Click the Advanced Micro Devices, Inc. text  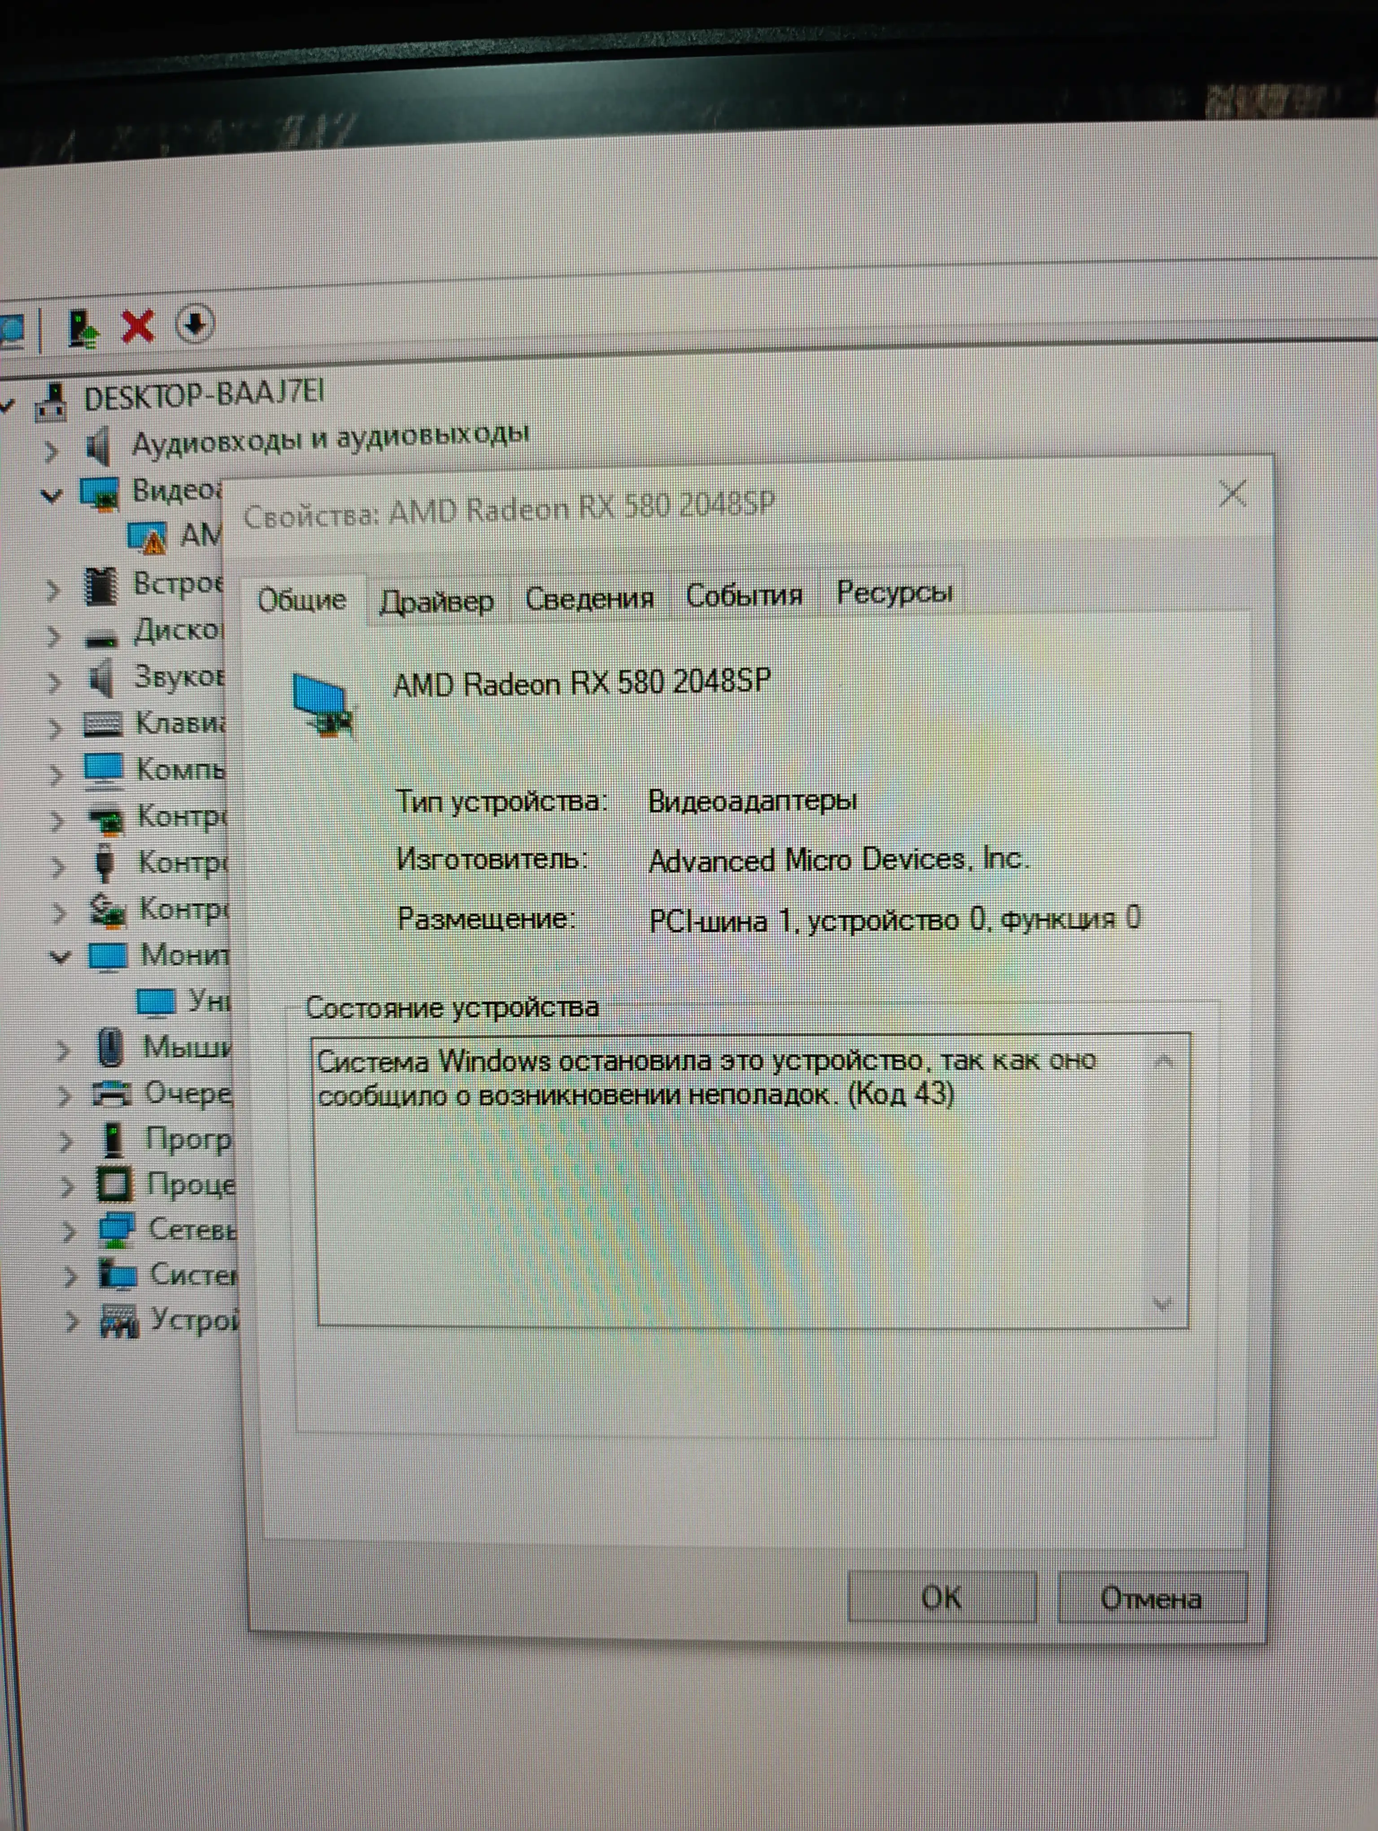839,860
